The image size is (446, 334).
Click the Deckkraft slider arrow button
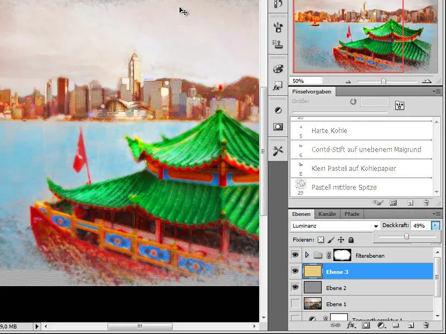coord(435,225)
